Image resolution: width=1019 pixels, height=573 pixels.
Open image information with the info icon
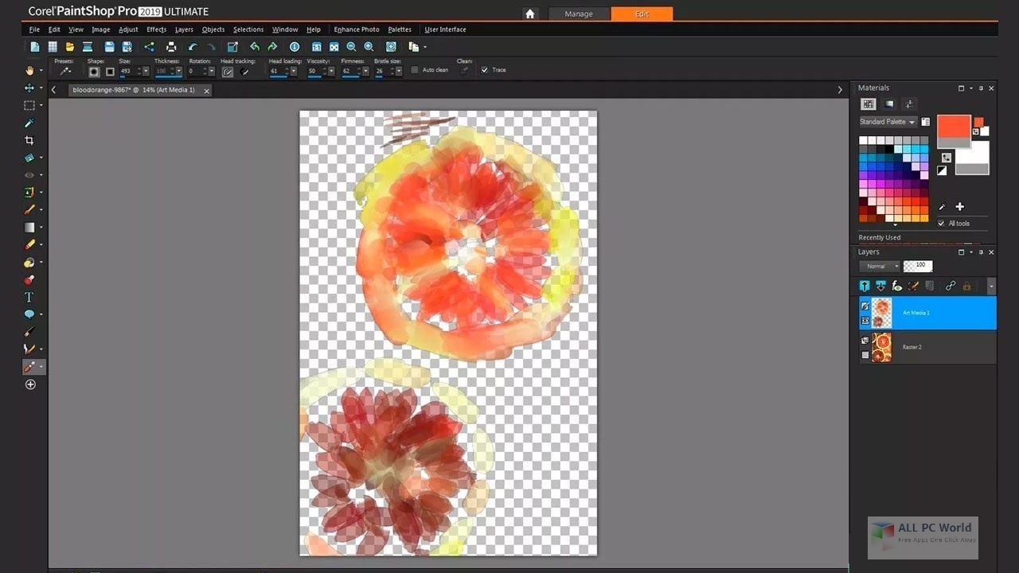point(295,47)
